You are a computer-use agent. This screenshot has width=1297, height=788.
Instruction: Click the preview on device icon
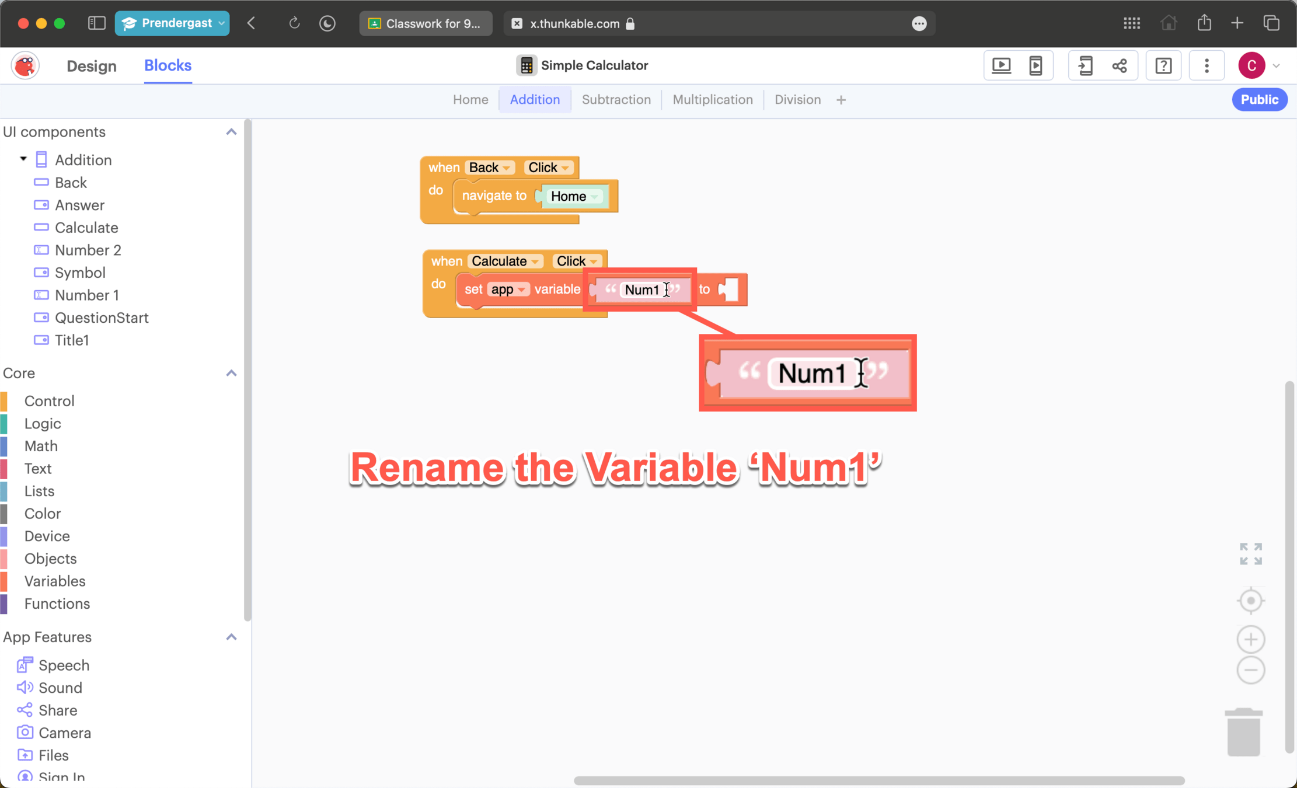click(x=1035, y=65)
